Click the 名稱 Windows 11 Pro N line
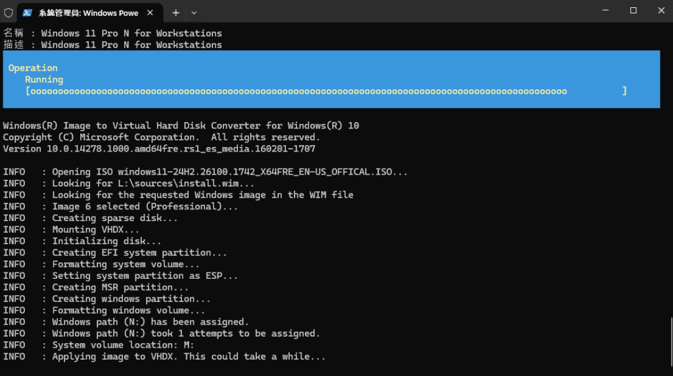Viewport: 673px width, 376px height. click(112, 33)
